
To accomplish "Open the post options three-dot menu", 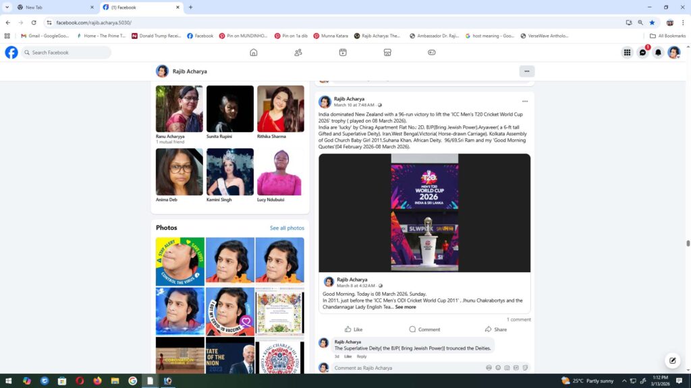I will pyautogui.click(x=524, y=102).
